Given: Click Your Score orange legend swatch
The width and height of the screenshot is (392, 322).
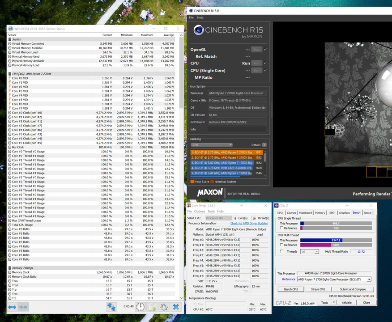Looking at the screenshot, I should (192, 182).
